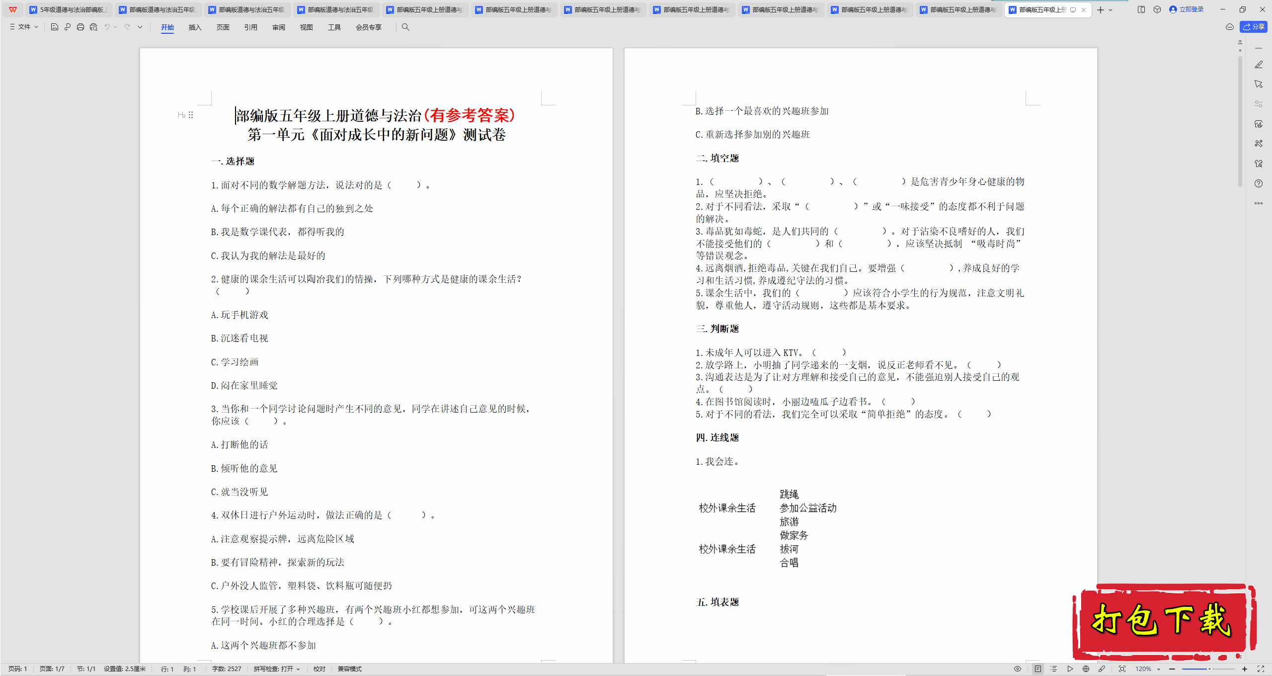The height and width of the screenshot is (676, 1272).
Task: Click the 立即登录 login link
Action: click(x=1187, y=9)
